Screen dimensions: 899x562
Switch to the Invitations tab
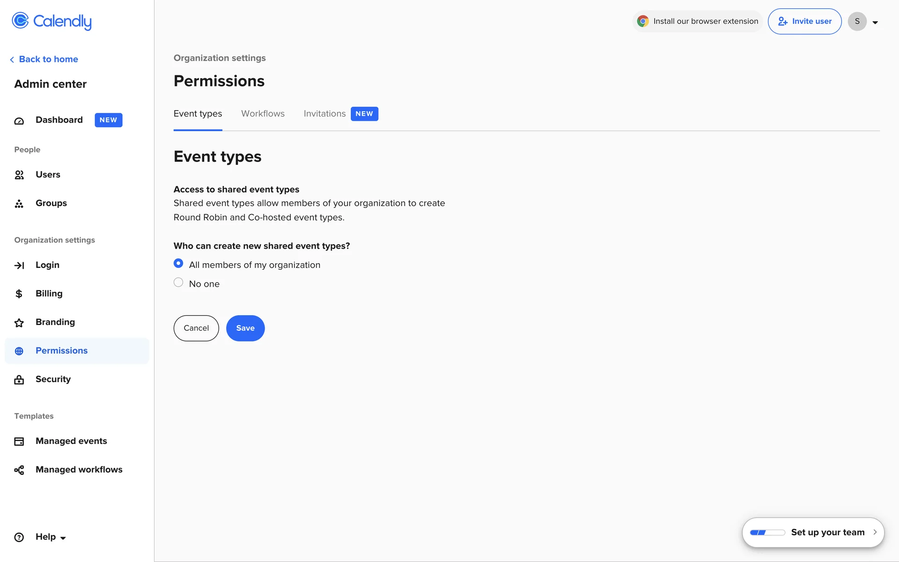[x=324, y=114]
